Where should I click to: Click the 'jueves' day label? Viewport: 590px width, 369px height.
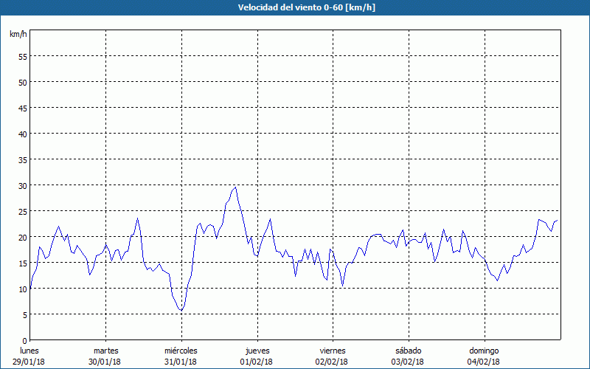click(x=257, y=351)
